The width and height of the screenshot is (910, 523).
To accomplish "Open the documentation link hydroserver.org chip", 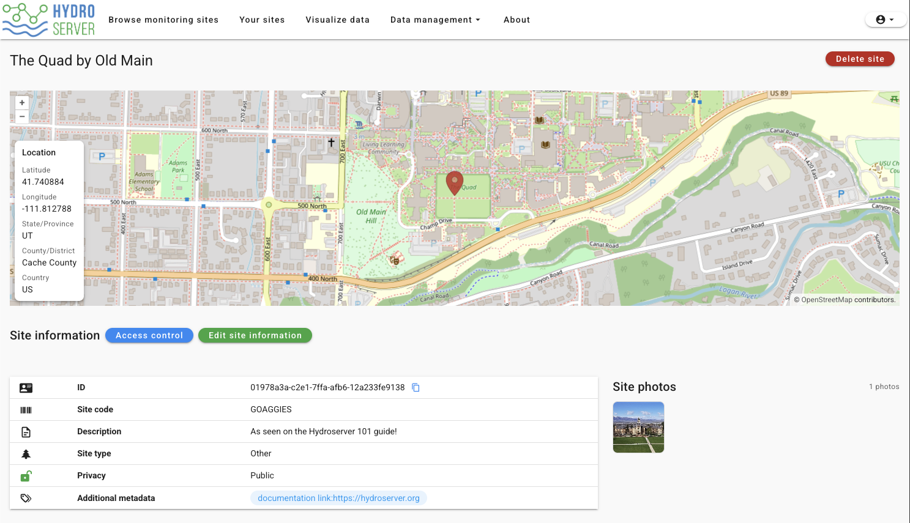I will [x=338, y=498].
